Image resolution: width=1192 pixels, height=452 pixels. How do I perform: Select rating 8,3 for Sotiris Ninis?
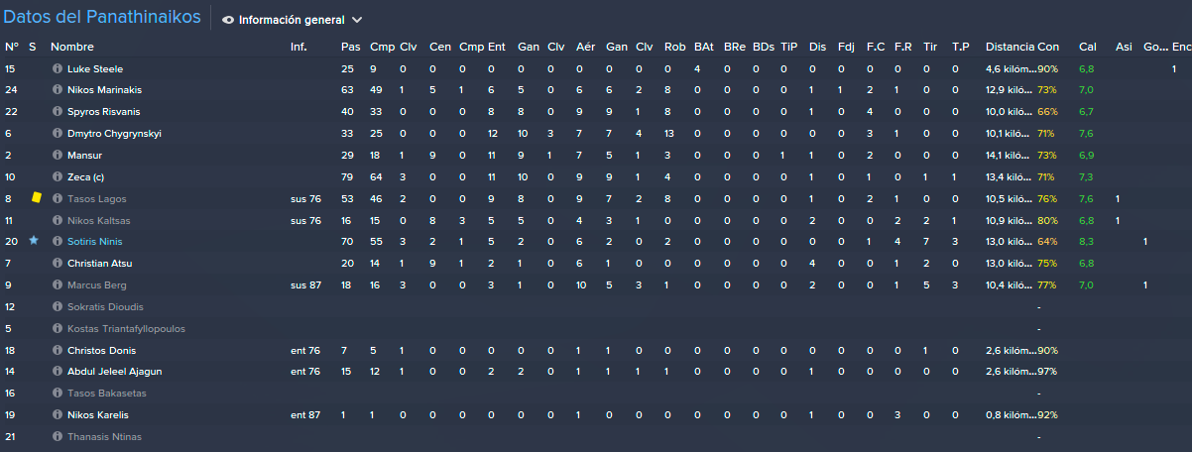1086,242
